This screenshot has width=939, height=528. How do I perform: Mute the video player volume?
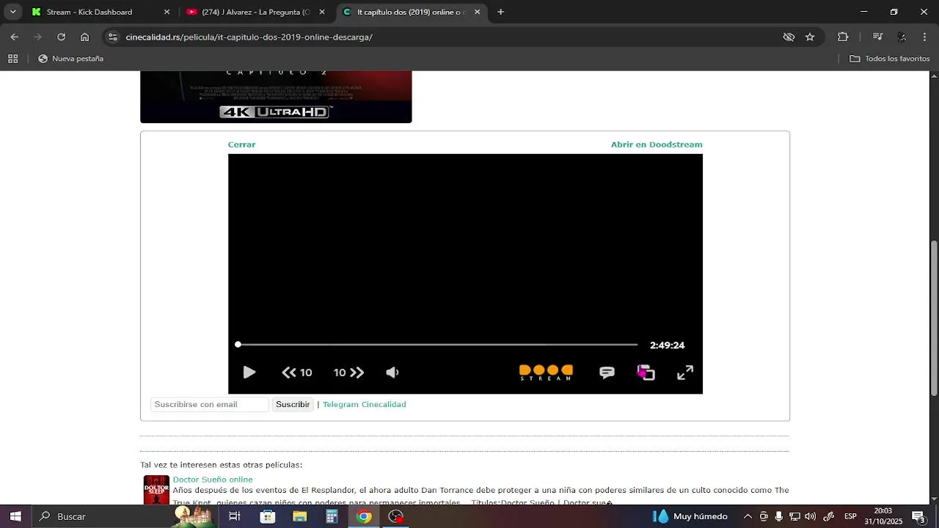point(392,373)
